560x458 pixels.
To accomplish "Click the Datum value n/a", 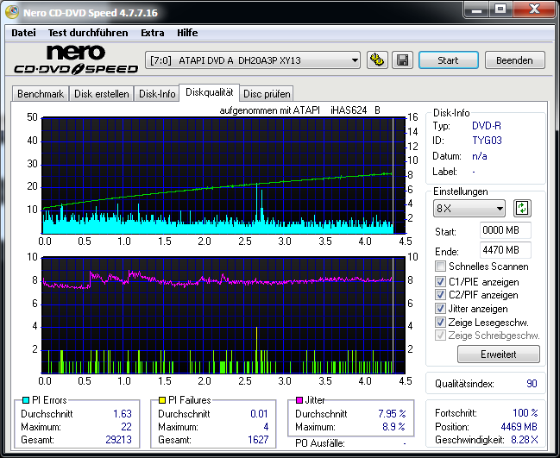I will [479, 156].
